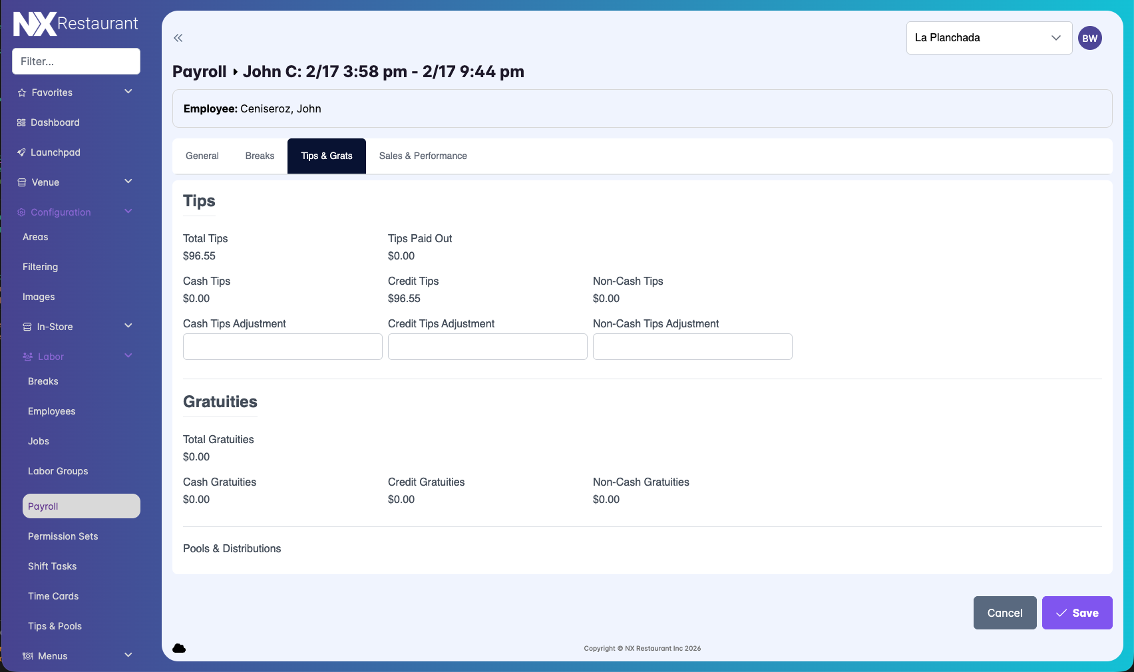Collapse the Configuration section chevron
1134x672 pixels.
coord(128,212)
